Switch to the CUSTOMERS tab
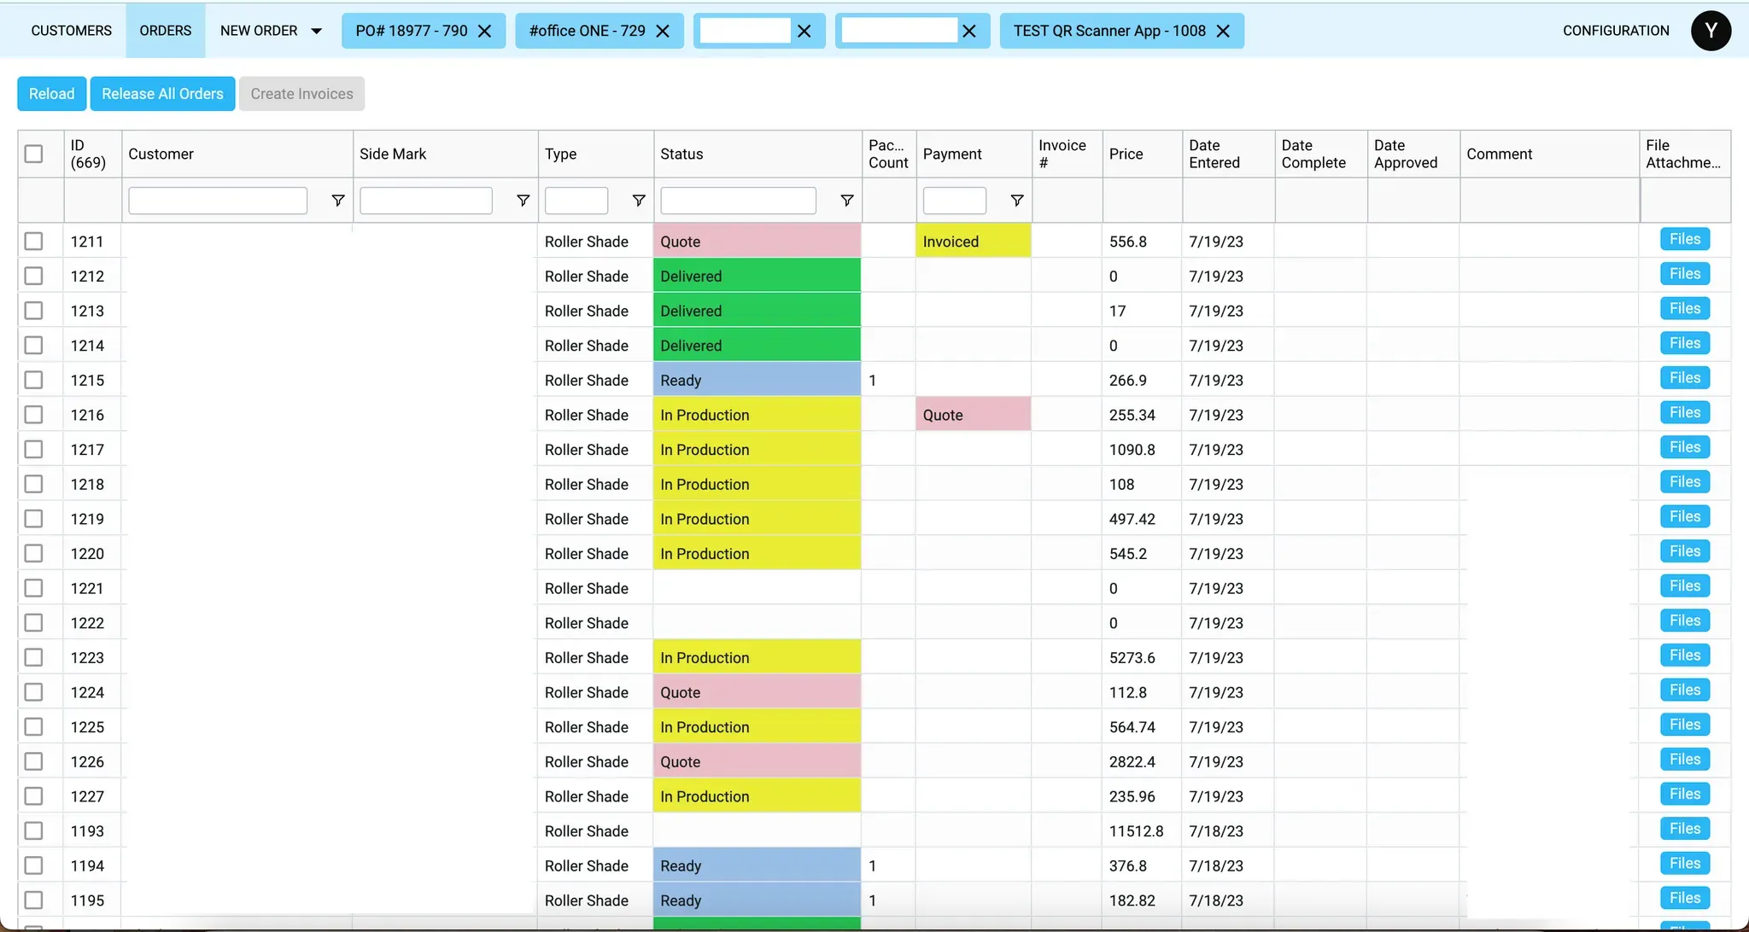This screenshot has width=1749, height=932. click(x=72, y=31)
